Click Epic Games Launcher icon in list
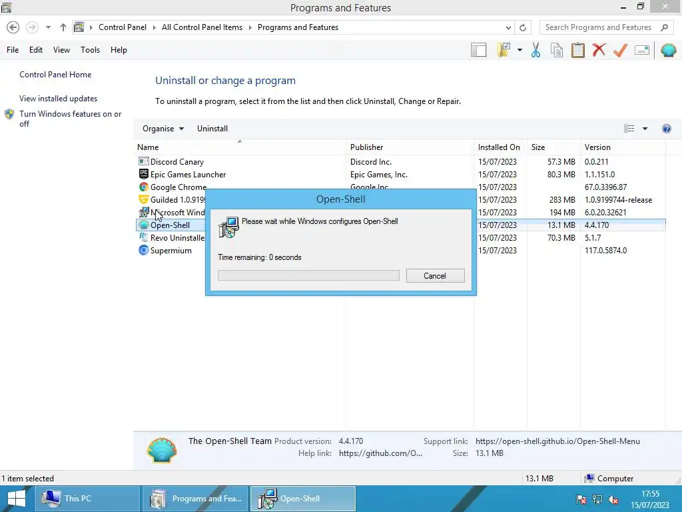 144,174
